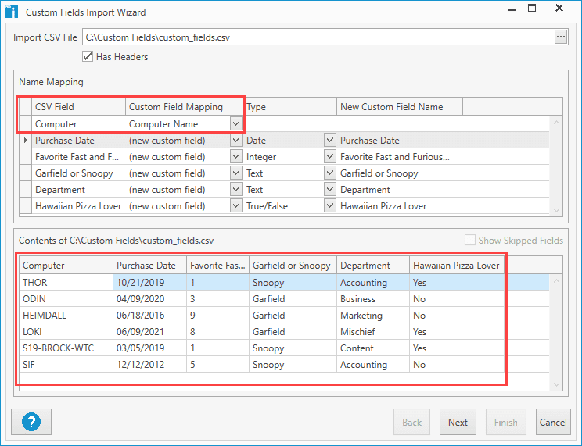The image size is (582, 446).
Task: Click the 04/09/2020 purchase date cell
Action: point(149,299)
